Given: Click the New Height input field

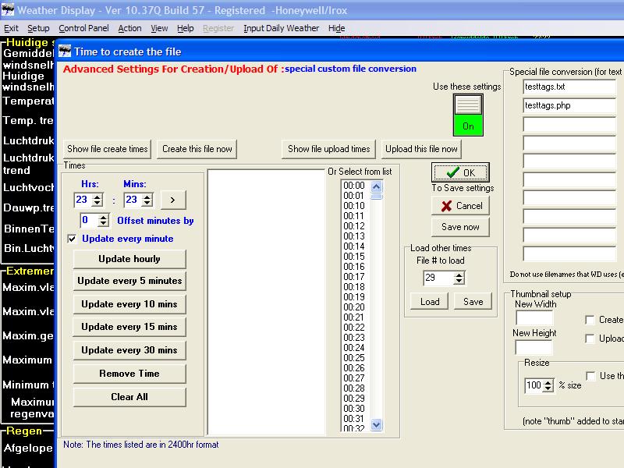Looking at the screenshot, I should pyautogui.click(x=534, y=347).
